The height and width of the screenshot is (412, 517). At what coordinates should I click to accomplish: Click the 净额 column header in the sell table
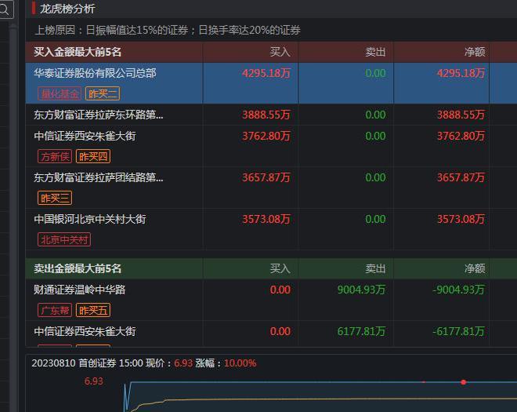tap(475, 268)
